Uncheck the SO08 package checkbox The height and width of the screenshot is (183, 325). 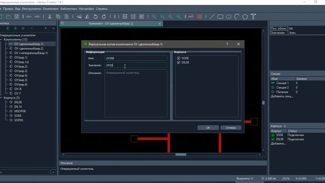[179, 58]
